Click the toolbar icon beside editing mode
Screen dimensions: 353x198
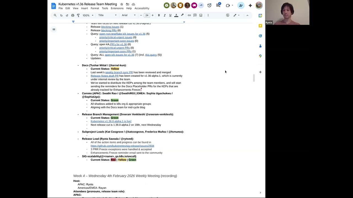(228, 15)
